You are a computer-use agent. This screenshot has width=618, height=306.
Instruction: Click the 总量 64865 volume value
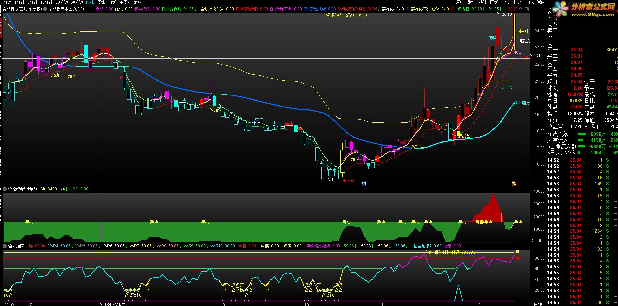(x=575, y=101)
